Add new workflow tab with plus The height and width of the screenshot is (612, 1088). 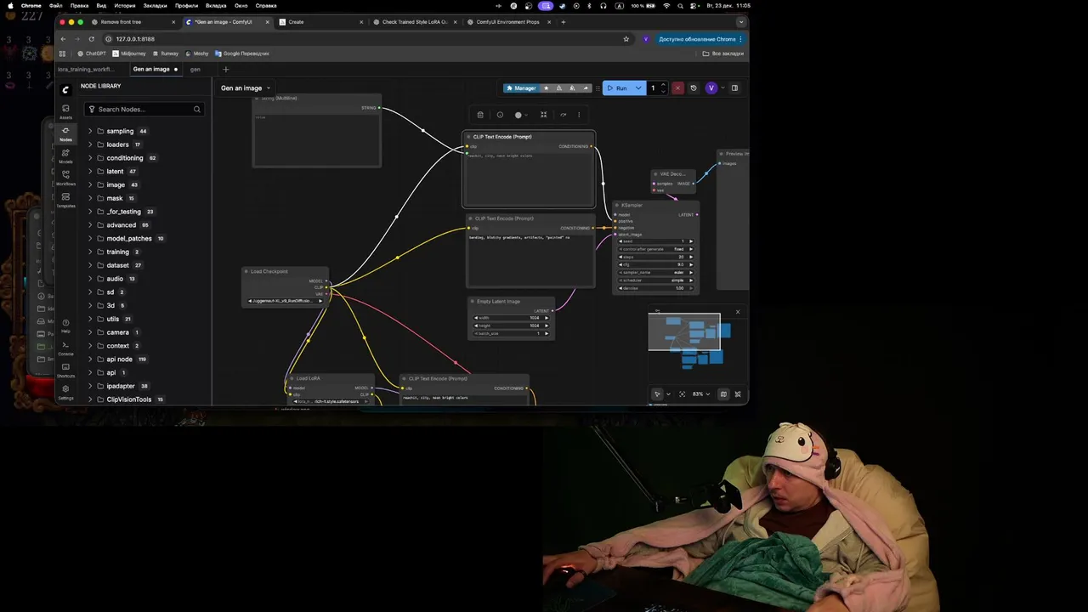coord(225,69)
